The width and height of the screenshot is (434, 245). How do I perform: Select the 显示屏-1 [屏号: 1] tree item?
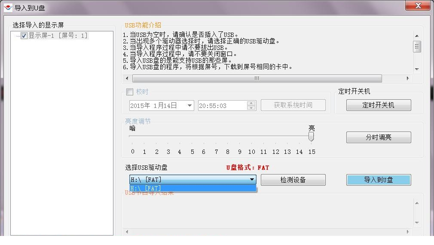[58, 36]
